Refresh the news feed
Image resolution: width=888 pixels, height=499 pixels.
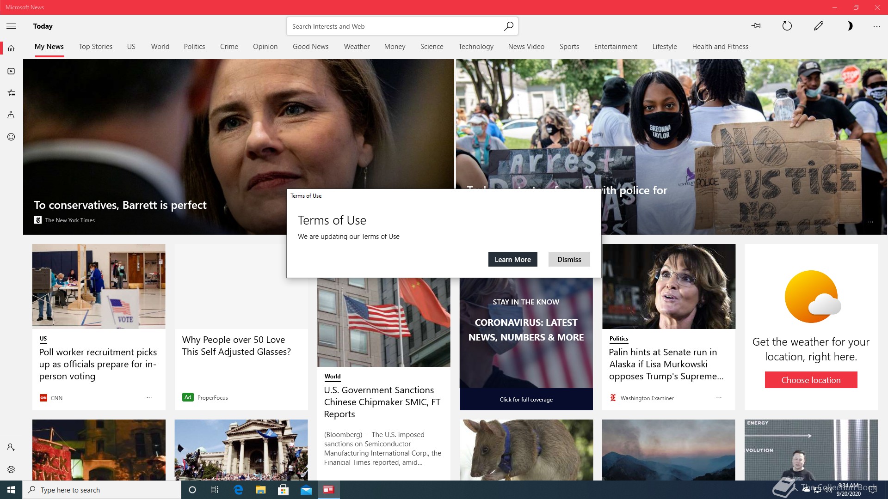point(787,26)
